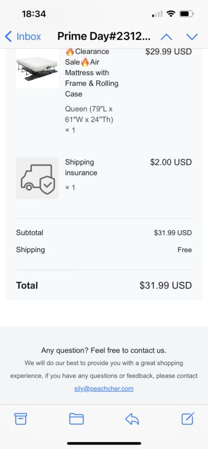Tap the shipping insurance truck icon

37,178
